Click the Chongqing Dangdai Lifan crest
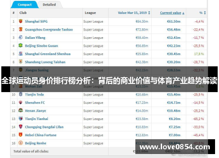The width and height of the screenshot is (219, 158). click(21, 127)
